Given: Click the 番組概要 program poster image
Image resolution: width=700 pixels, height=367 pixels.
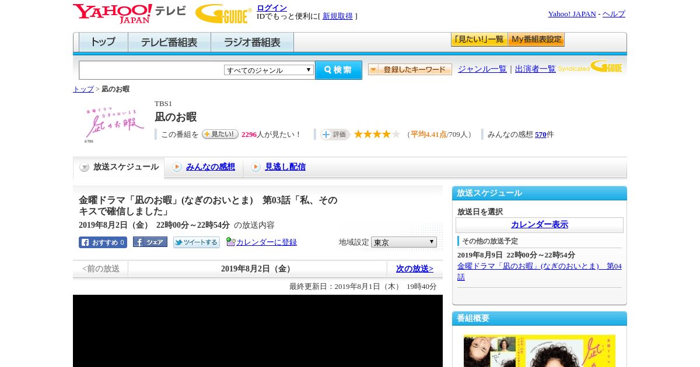Looking at the screenshot, I should coord(540,351).
